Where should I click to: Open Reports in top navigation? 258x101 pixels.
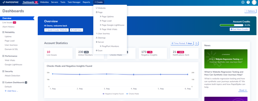(86, 2)
